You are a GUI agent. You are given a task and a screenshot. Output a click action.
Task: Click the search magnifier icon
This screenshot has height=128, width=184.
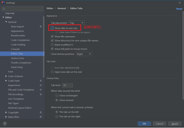tap(4, 9)
